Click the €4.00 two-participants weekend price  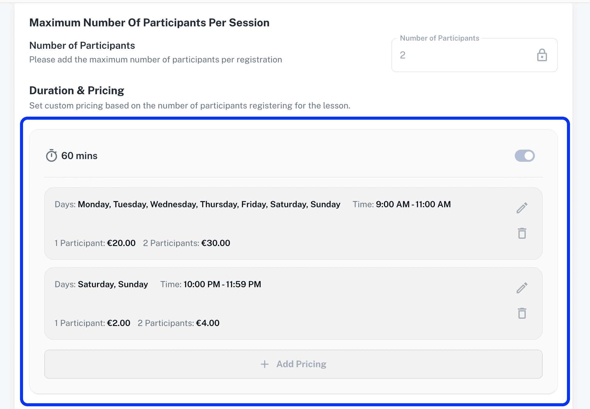(x=208, y=323)
